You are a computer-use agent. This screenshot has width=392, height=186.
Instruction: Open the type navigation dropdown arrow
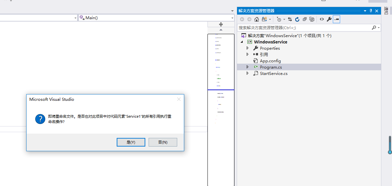(x=75, y=18)
